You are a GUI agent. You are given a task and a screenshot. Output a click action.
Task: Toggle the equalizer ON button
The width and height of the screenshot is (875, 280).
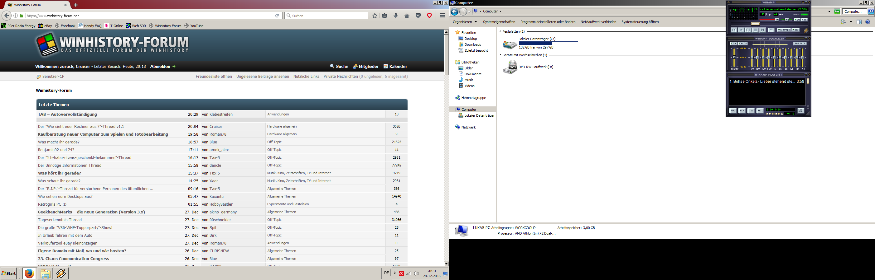[x=733, y=43]
